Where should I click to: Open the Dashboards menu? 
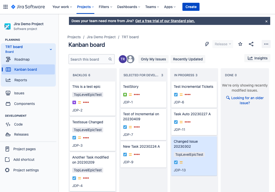tap(129, 7)
